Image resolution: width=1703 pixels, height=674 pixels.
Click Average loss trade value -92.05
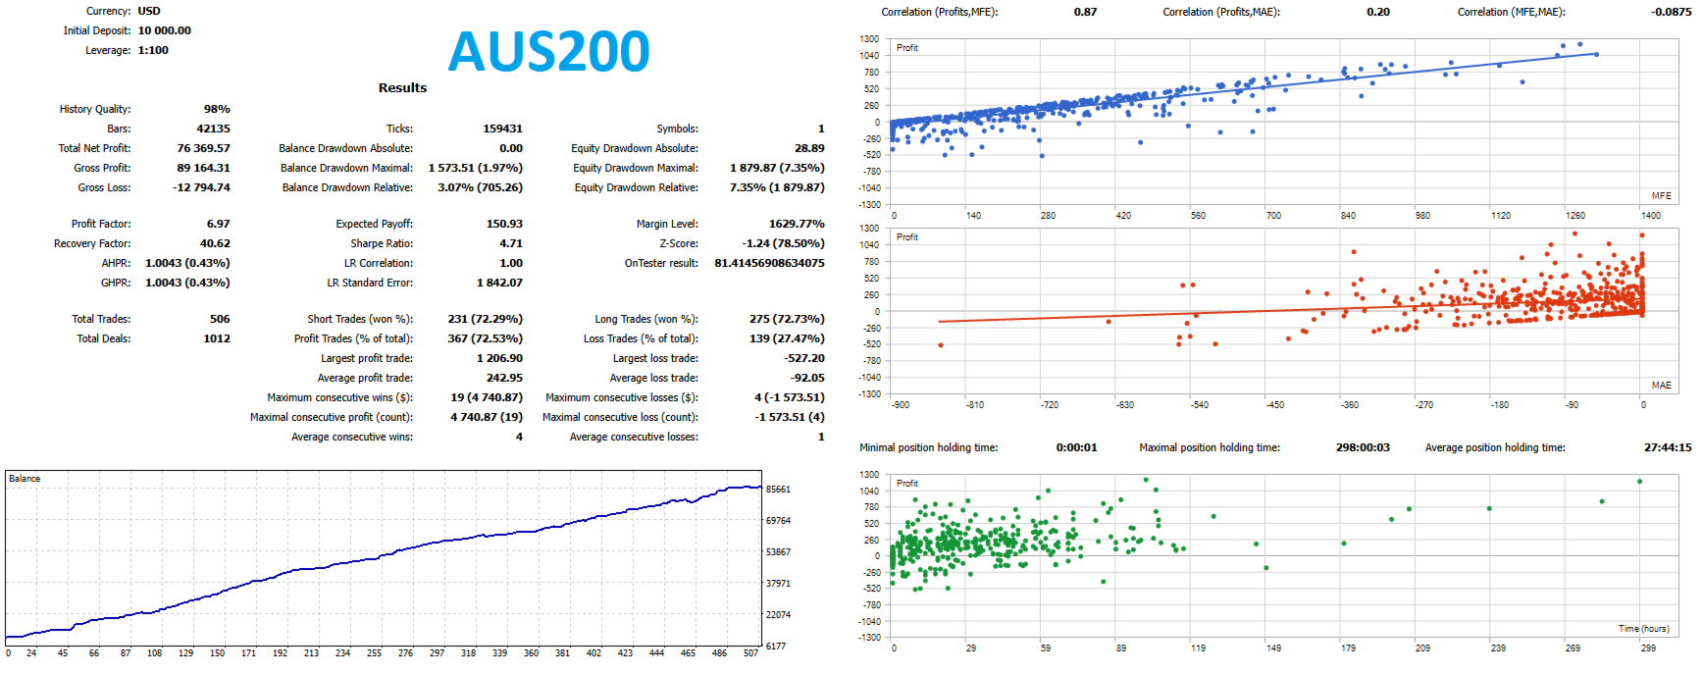point(807,379)
